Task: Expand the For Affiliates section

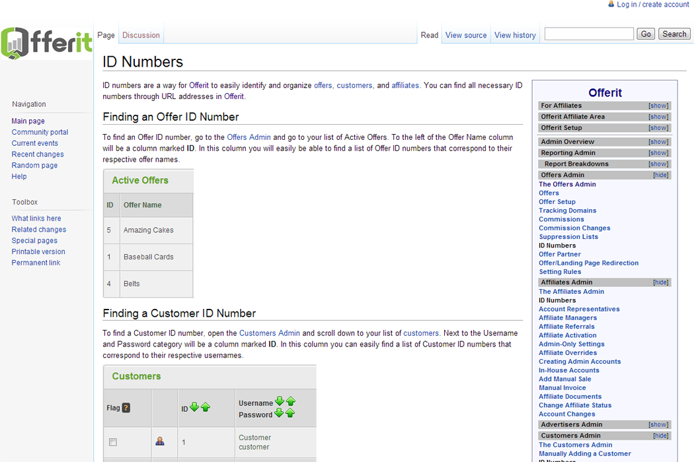Action: pos(658,106)
